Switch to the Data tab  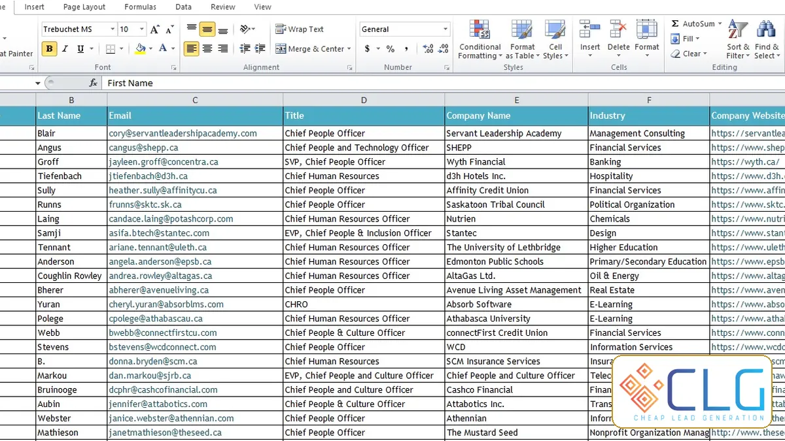click(184, 7)
